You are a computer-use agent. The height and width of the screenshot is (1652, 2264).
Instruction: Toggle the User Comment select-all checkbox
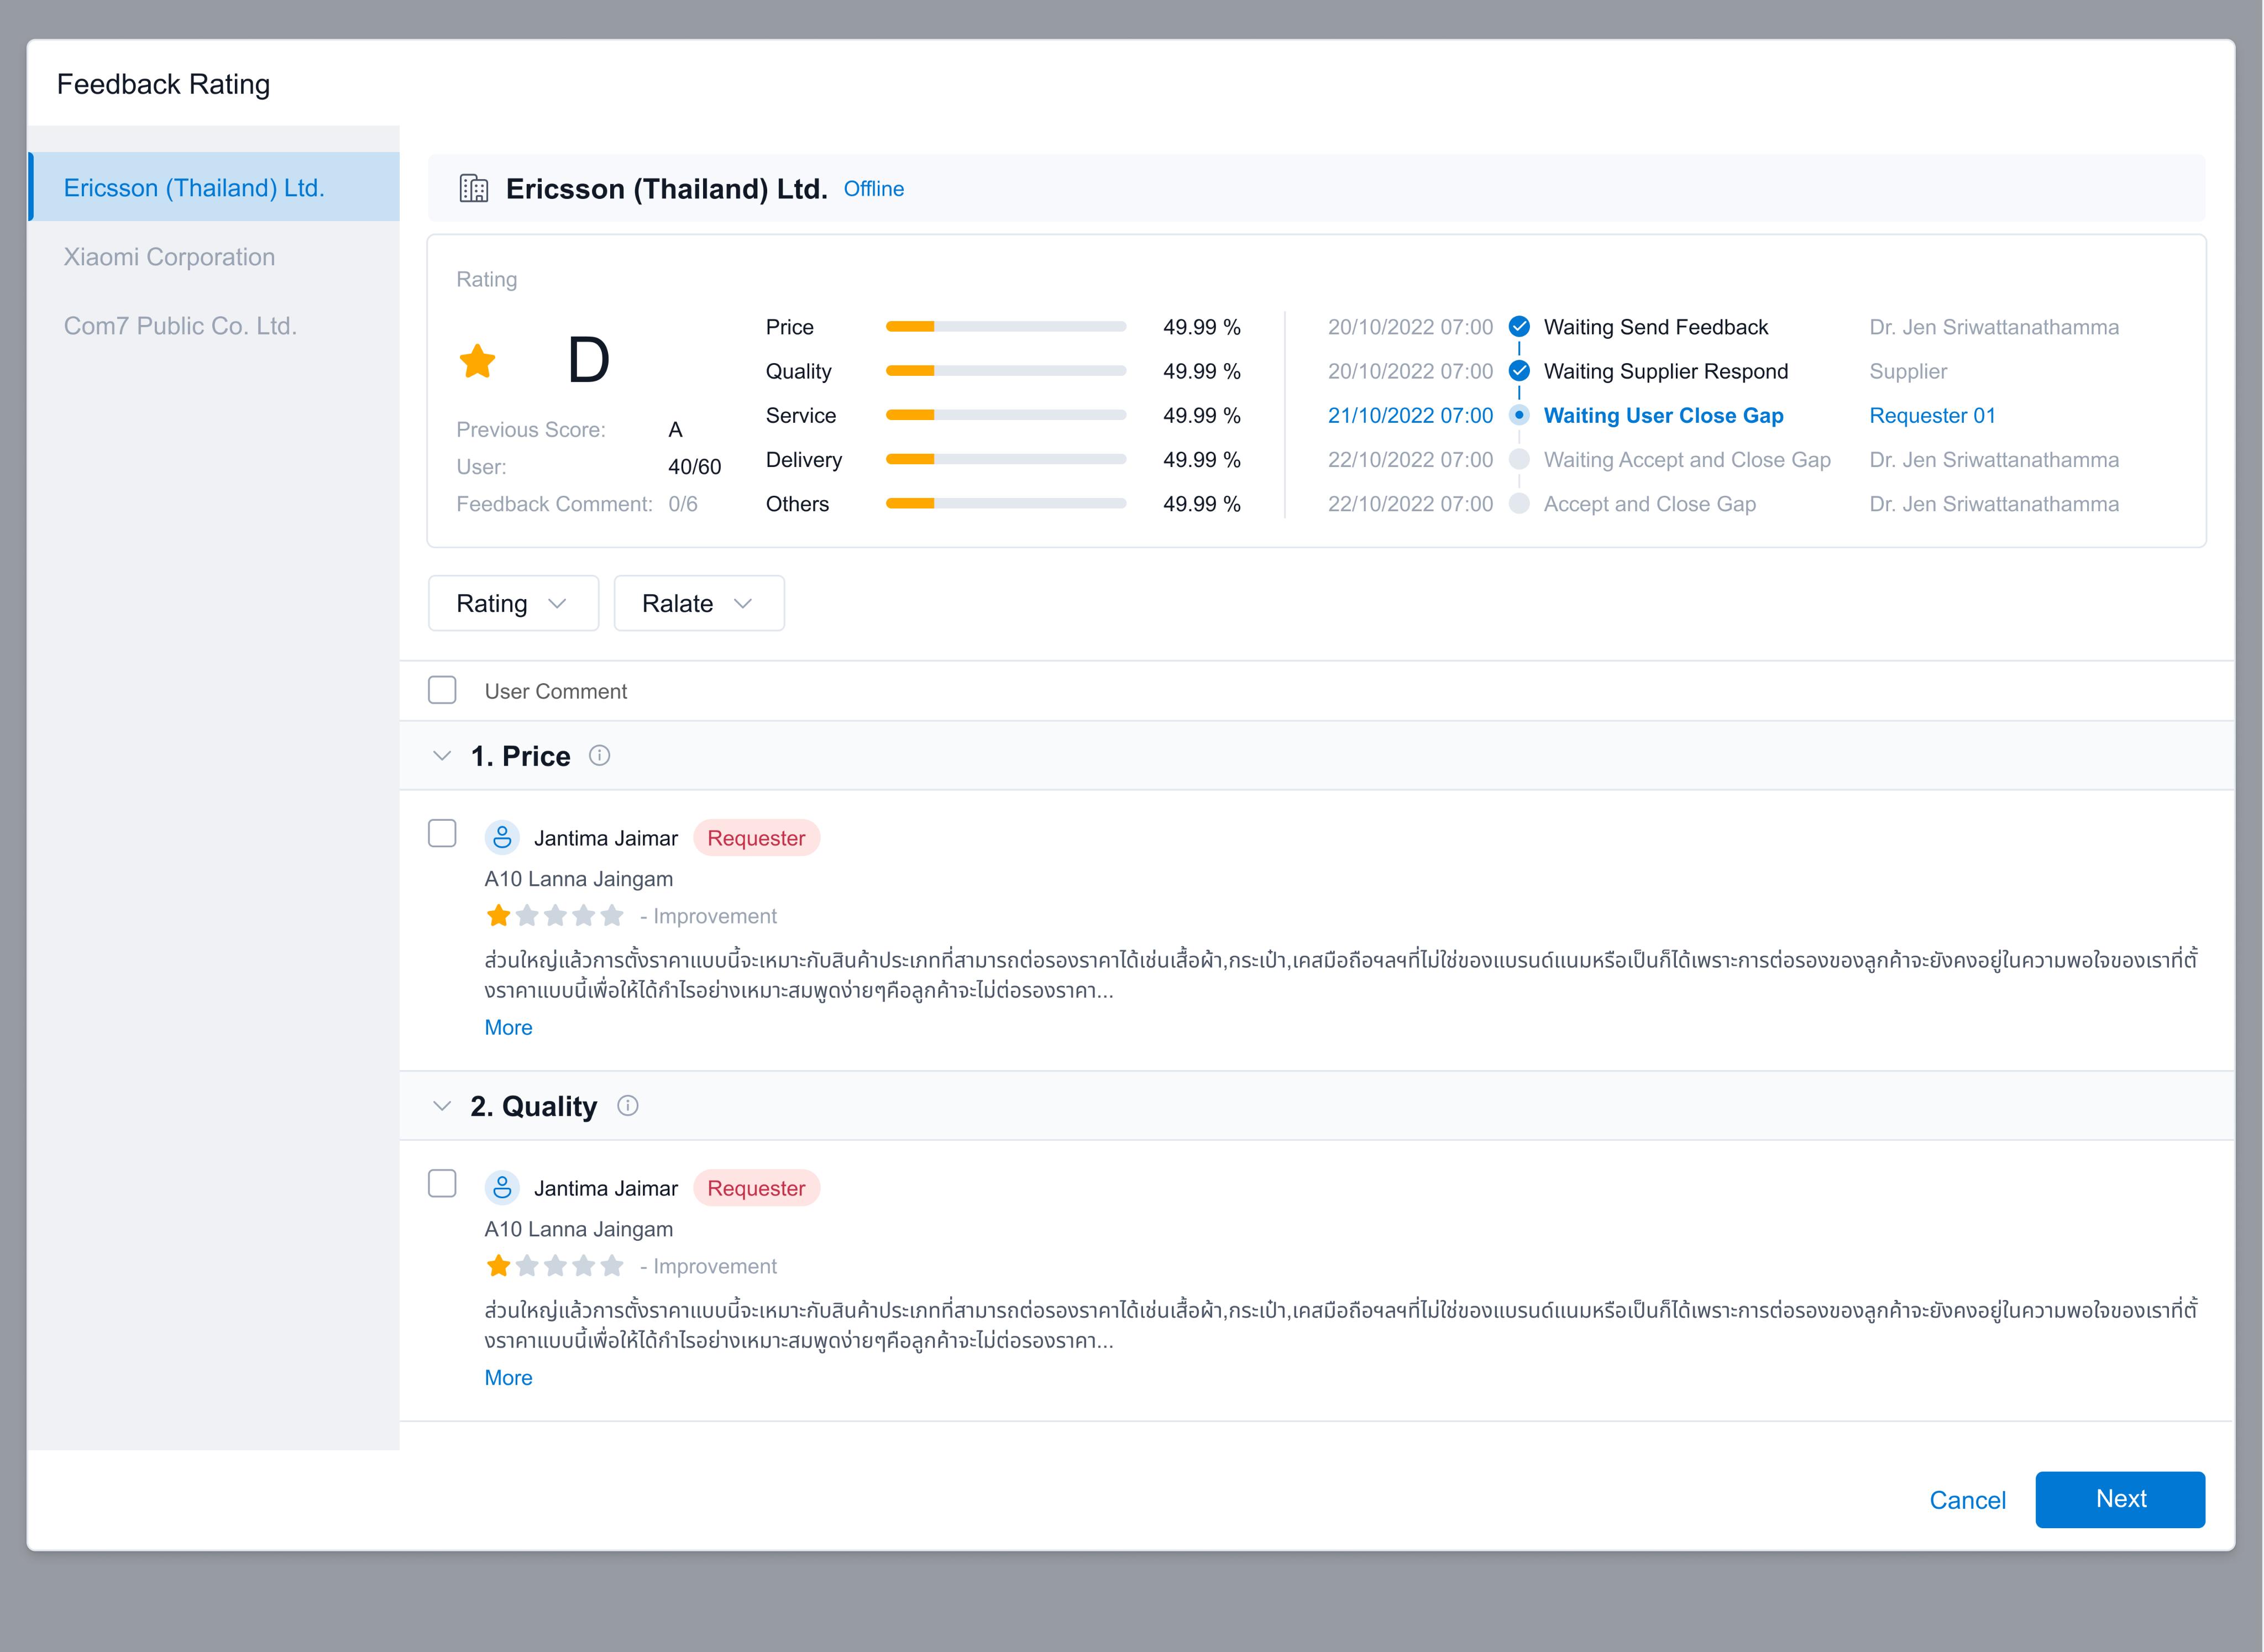coord(442,690)
